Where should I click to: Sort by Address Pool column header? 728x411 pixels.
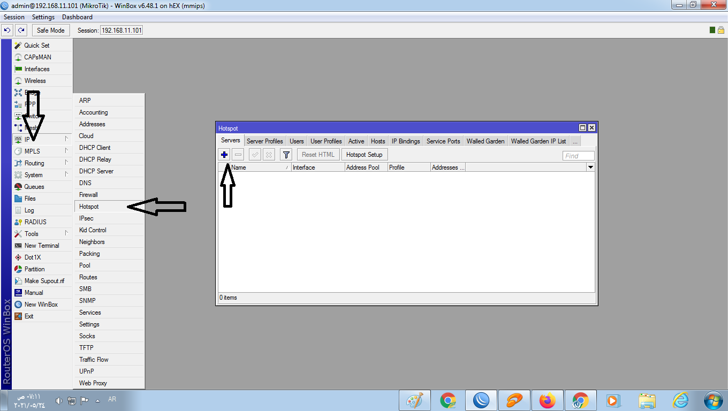(x=366, y=168)
